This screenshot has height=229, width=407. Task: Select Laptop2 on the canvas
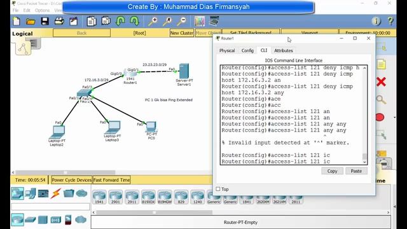[x=57, y=132]
